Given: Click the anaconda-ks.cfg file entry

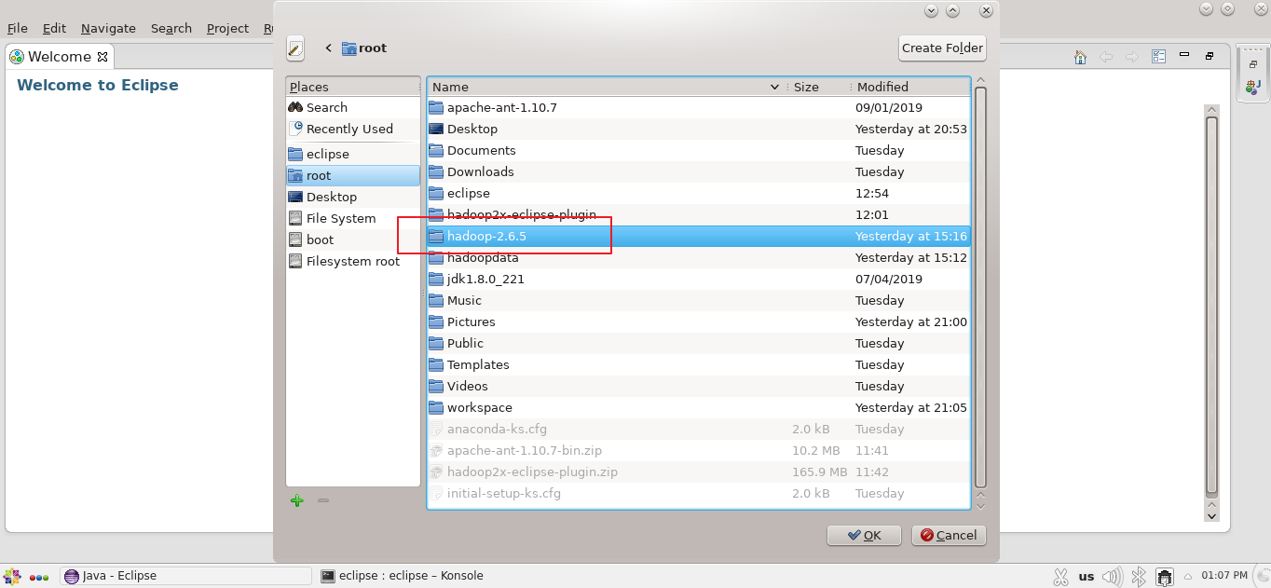Looking at the screenshot, I should coord(699,429).
